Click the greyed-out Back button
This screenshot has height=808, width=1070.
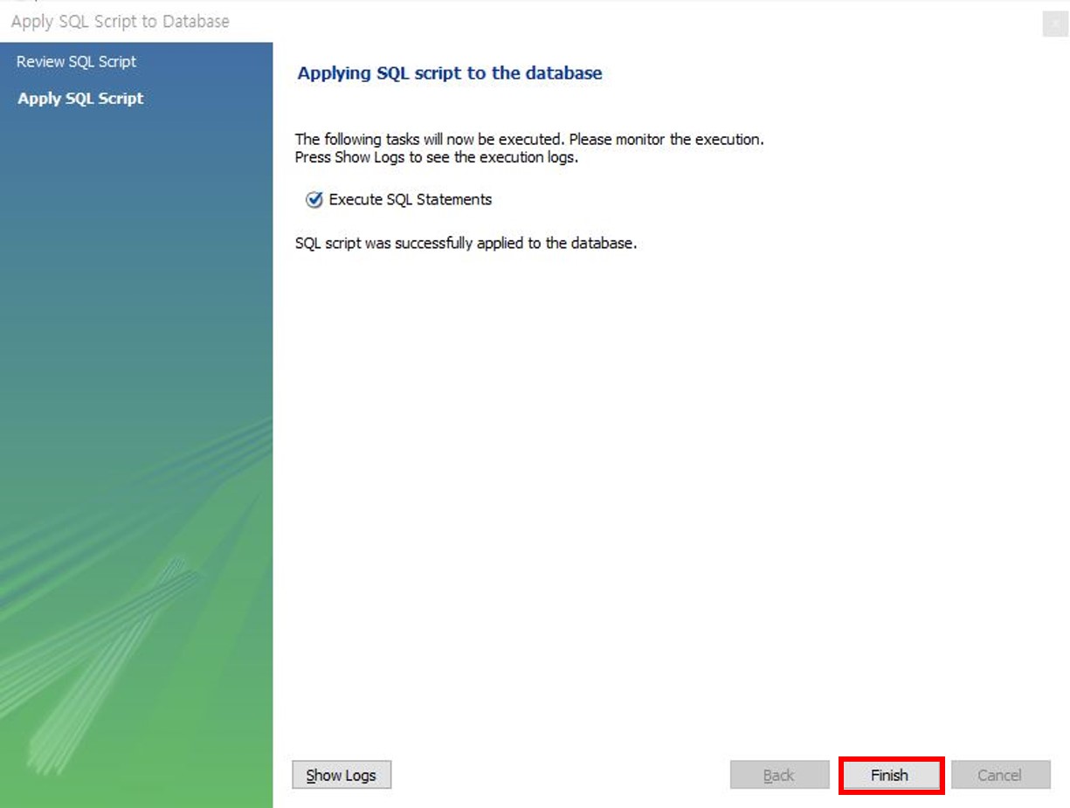779,775
